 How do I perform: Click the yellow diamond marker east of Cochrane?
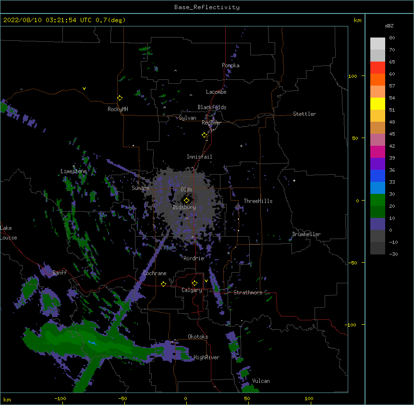(163, 284)
